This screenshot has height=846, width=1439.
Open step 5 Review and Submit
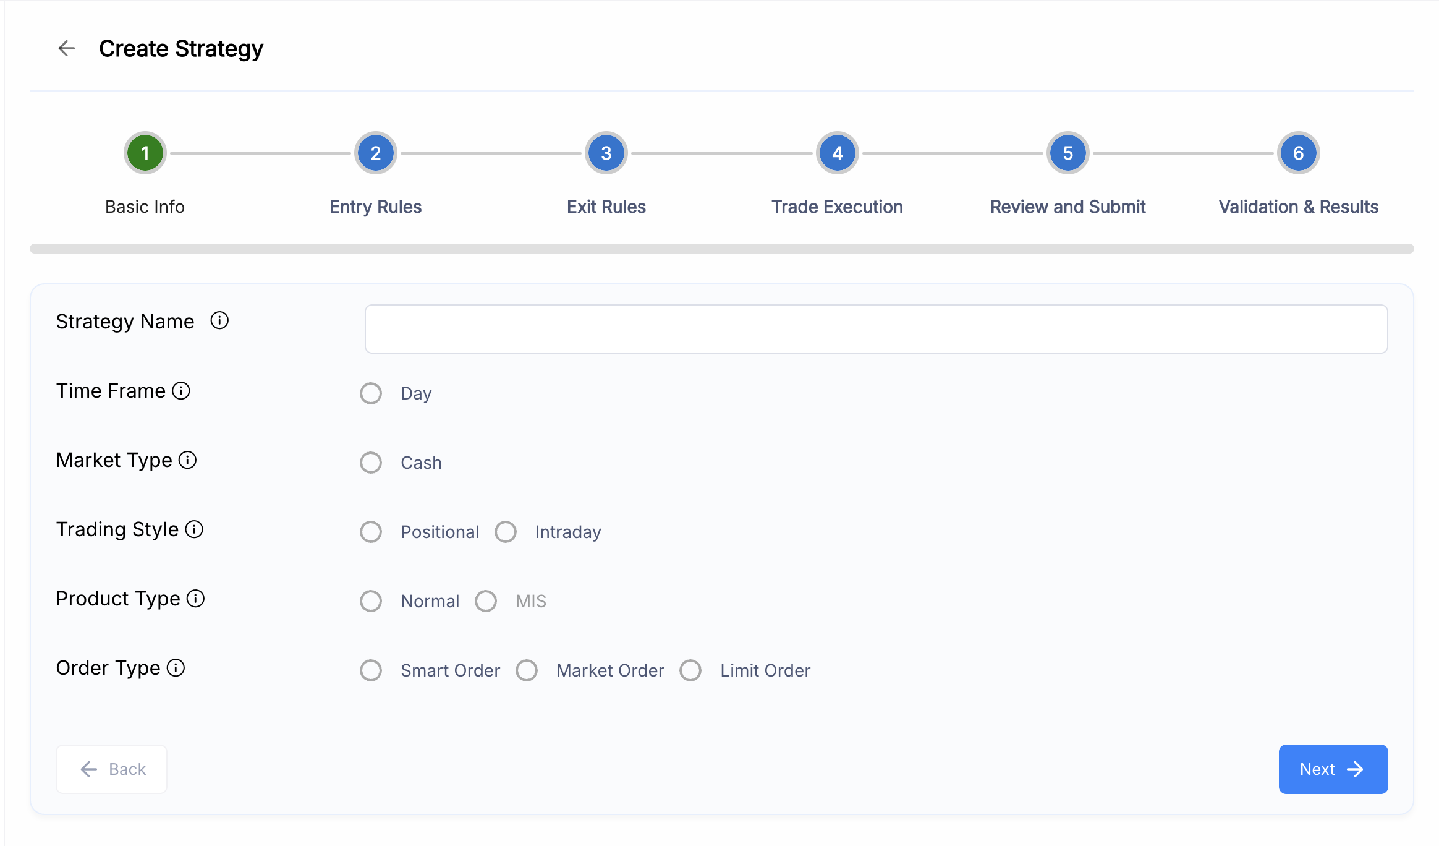[1068, 153]
